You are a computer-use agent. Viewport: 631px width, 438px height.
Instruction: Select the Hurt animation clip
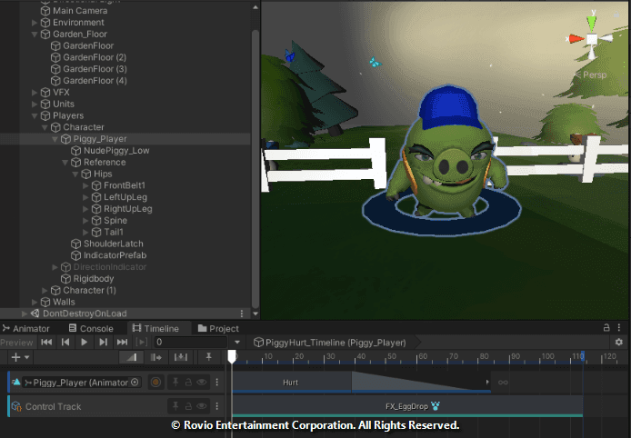(x=291, y=382)
